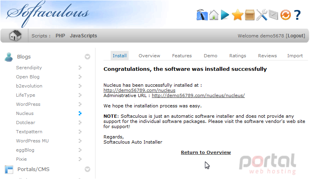Open help with the question mark icon

pyautogui.click(x=297, y=15)
